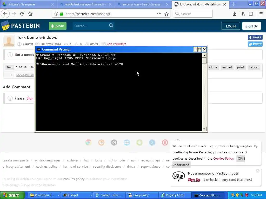
Task: Switch to aerocool search images tab
Action: coord(142,4)
